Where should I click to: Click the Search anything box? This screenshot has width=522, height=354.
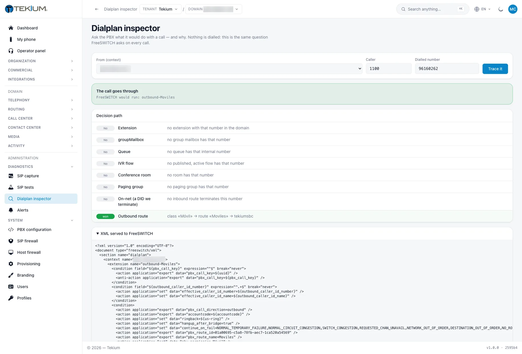pyautogui.click(x=433, y=9)
